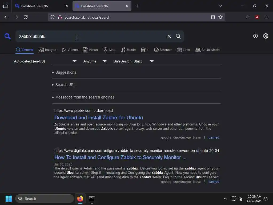Open network status tray icon
273x205 pixels.
pos(234,199)
